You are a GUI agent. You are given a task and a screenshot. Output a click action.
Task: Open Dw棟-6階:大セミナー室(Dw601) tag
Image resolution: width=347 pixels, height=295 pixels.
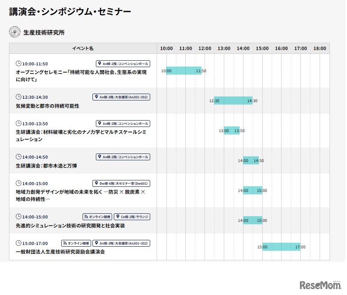pyautogui.click(x=121, y=183)
